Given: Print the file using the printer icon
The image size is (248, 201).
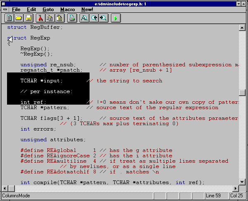Looking at the screenshot, I should pos(72,18).
